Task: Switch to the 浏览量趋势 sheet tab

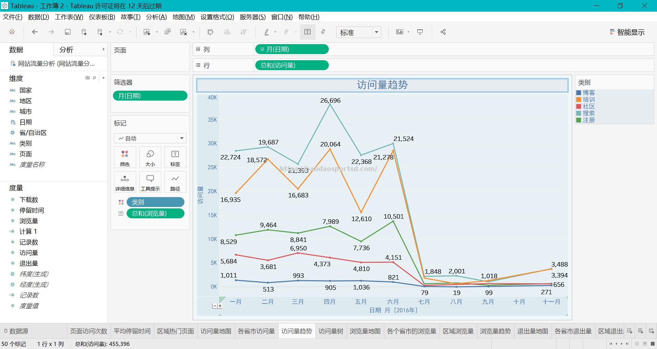Action: 495,331
